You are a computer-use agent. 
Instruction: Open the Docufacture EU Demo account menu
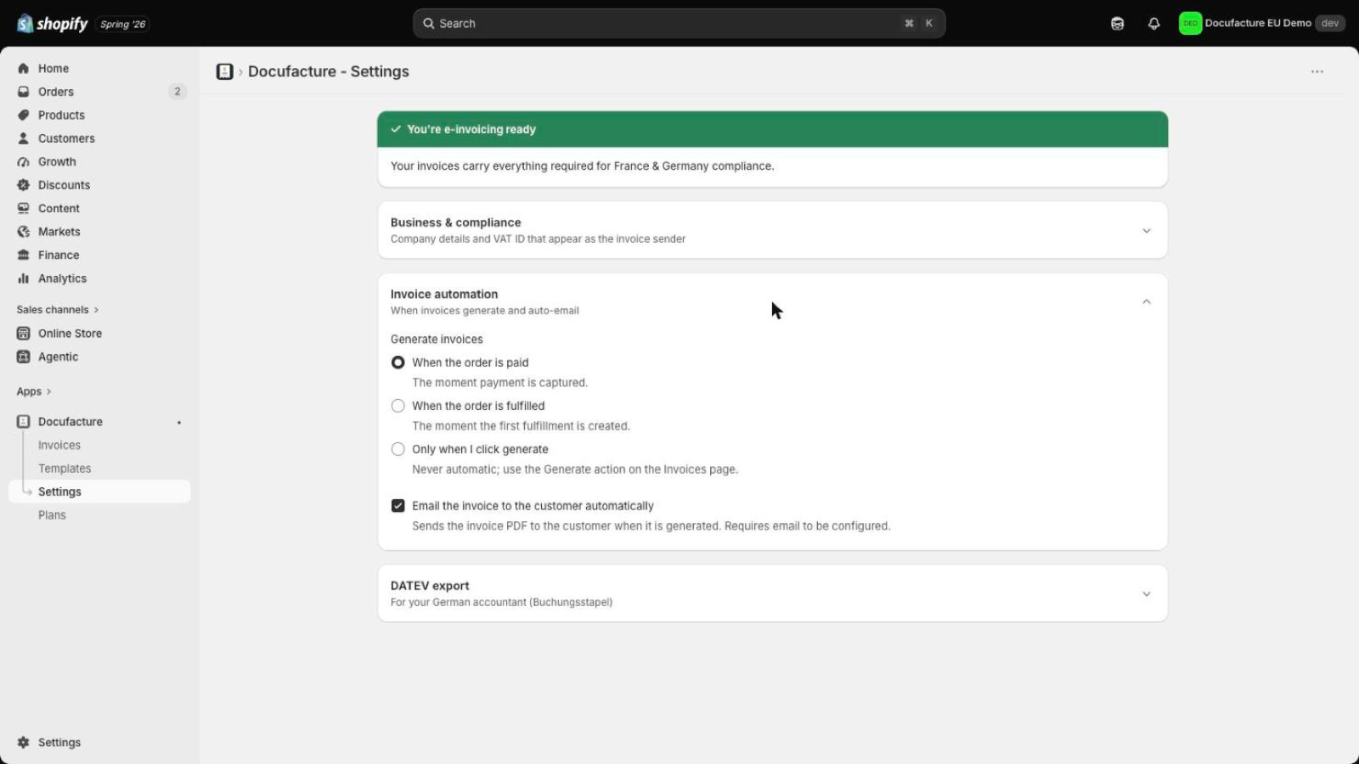[x=1261, y=24]
